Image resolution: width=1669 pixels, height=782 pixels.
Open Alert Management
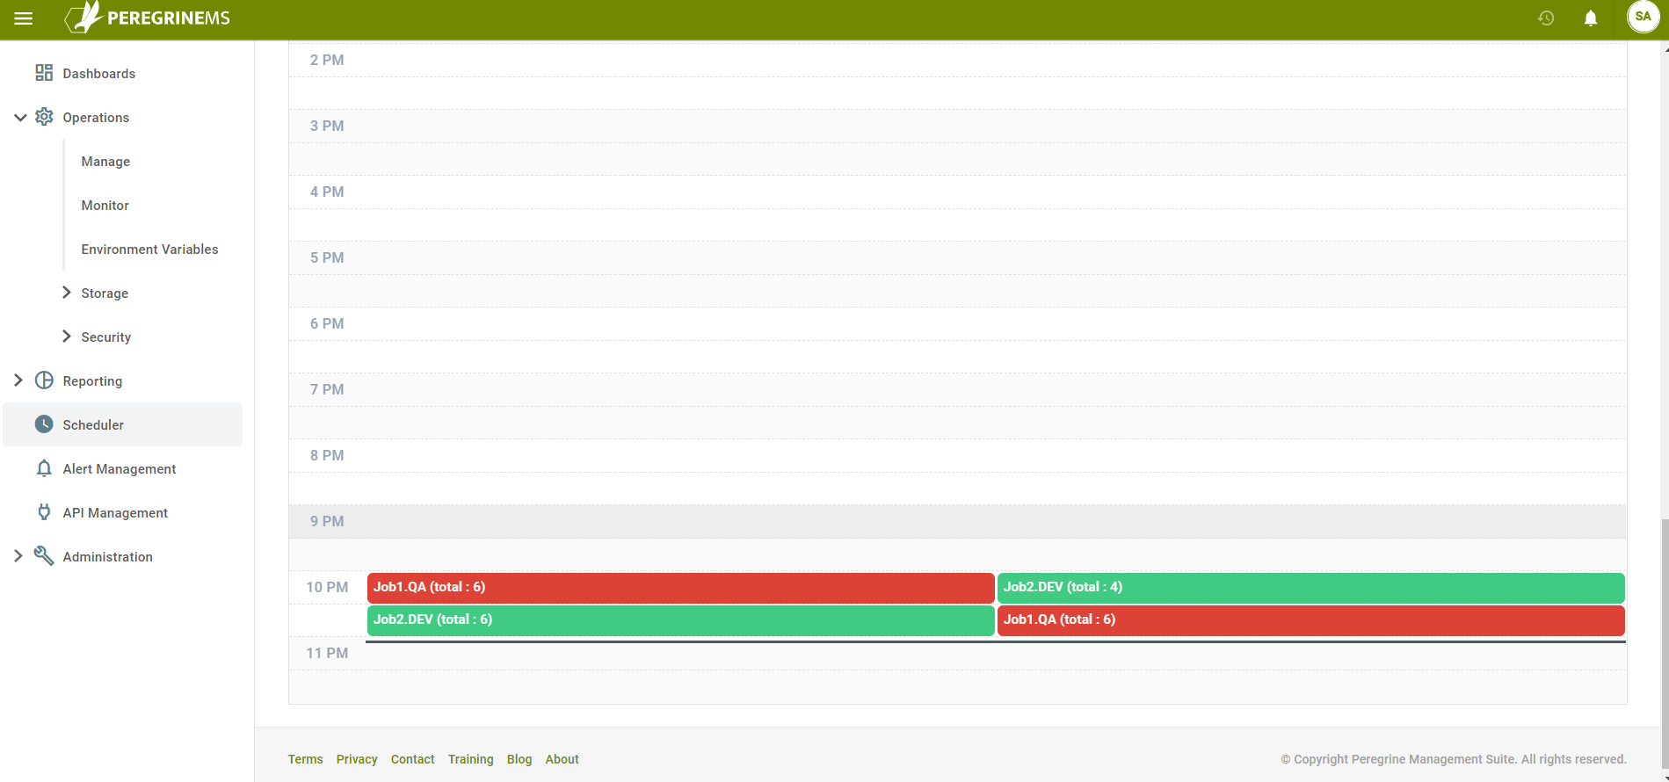coord(120,469)
